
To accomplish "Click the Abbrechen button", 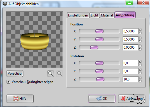I will 131,99.
